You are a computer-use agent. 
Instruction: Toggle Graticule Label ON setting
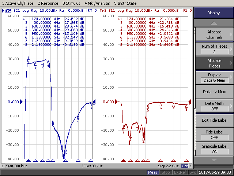pyautogui.click(x=214, y=149)
